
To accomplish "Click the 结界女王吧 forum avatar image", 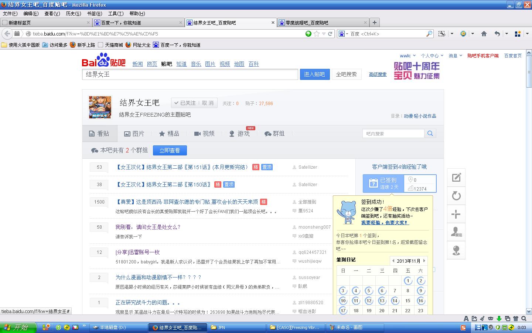I will 100,107.
